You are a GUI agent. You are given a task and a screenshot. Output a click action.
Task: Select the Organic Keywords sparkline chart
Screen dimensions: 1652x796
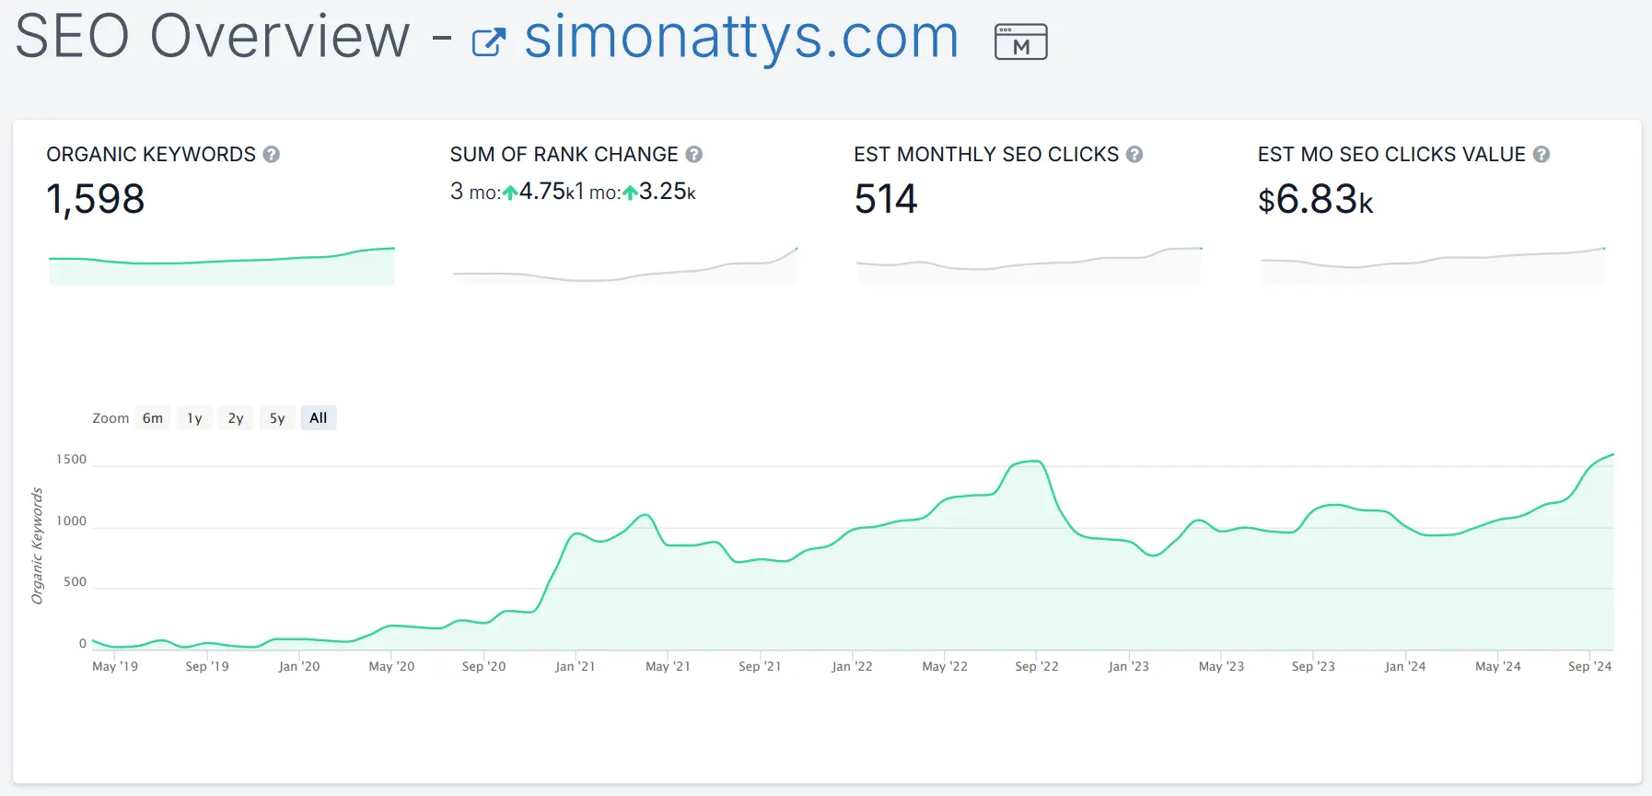[221, 265]
